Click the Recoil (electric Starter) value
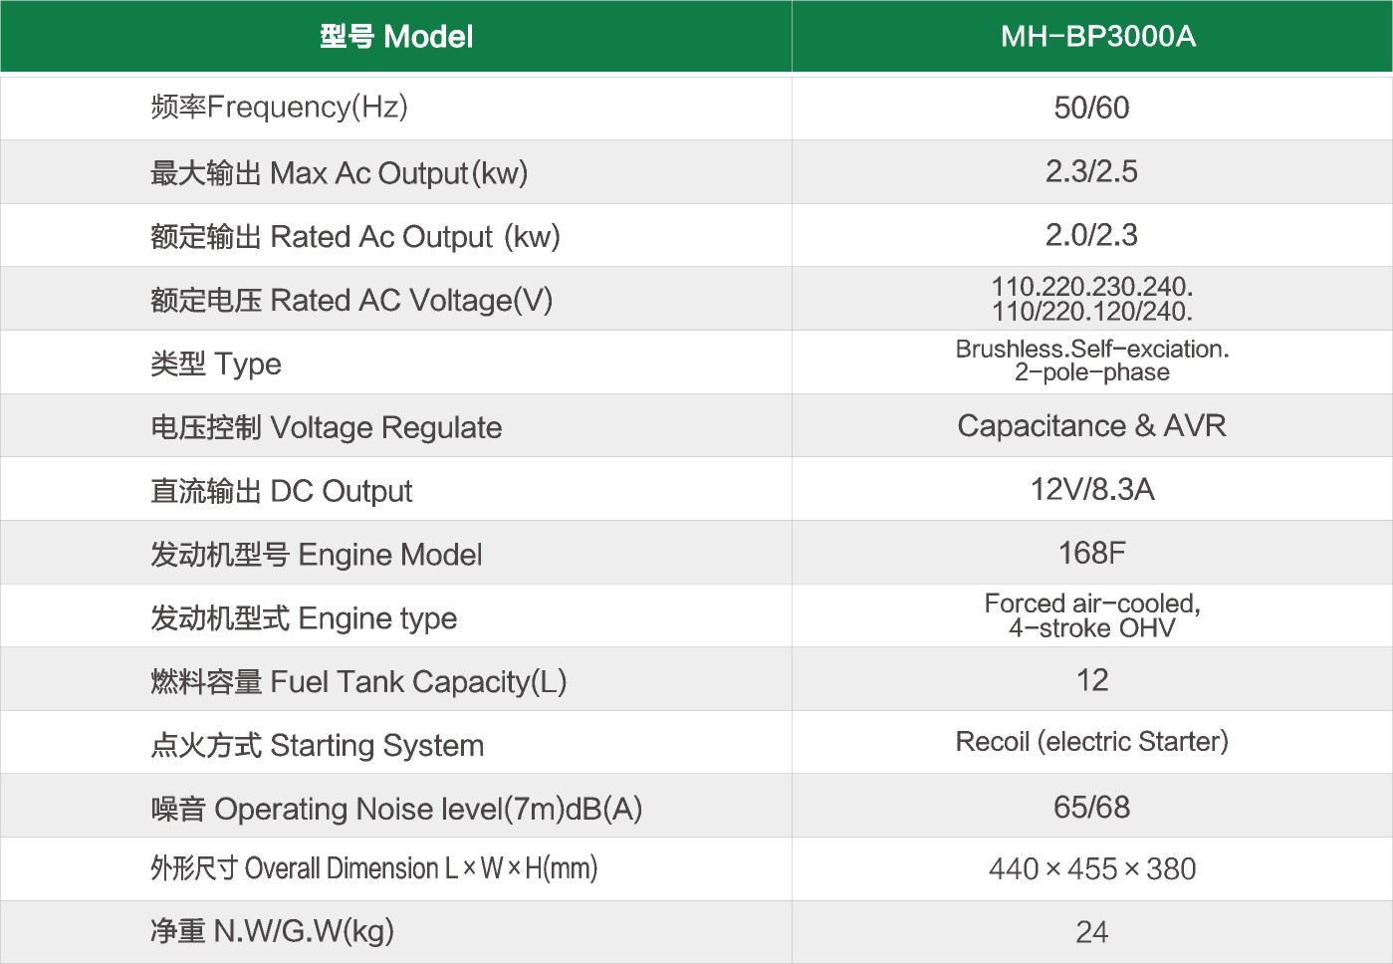 click(x=1091, y=742)
